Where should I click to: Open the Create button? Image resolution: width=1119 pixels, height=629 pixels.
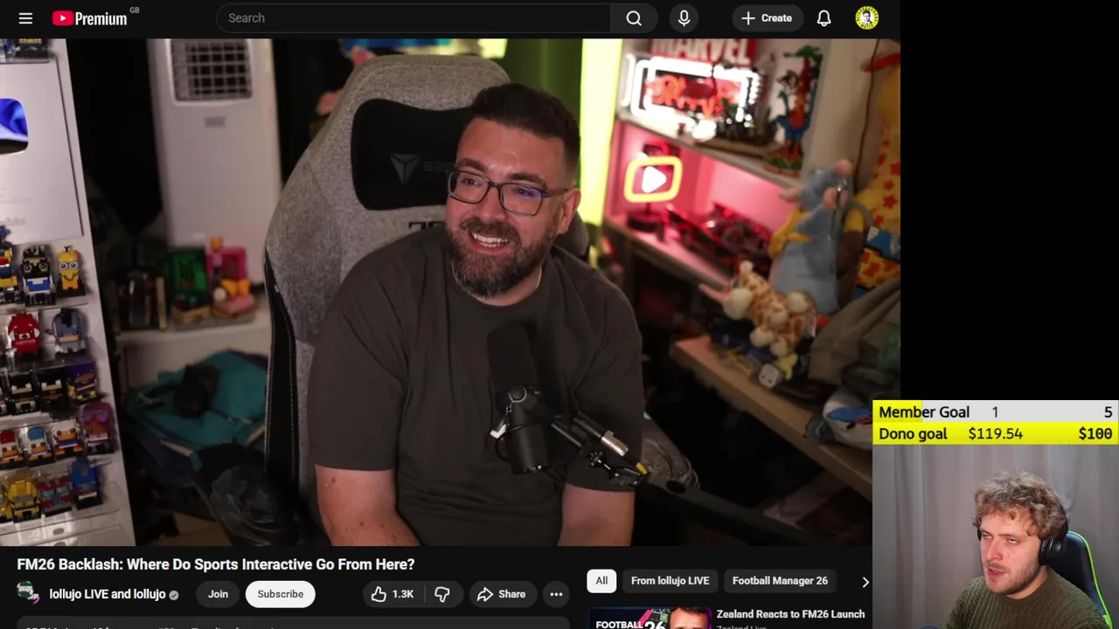click(767, 17)
